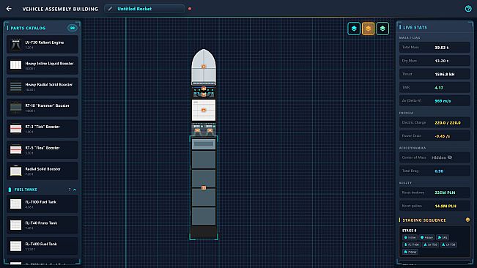Toggle Center of Mass hidden eye icon
The image size is (477, 268).
pos(450,157)
